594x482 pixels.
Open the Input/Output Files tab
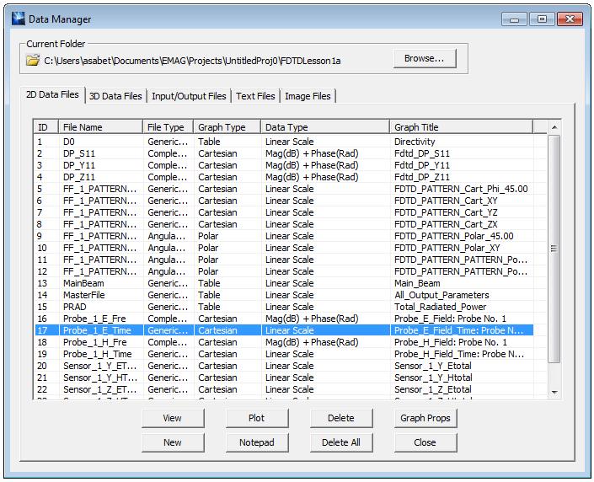(x=189, y=96)
